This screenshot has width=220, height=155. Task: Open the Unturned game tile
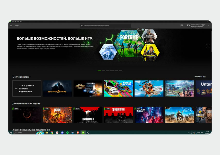tap(204, 88)
